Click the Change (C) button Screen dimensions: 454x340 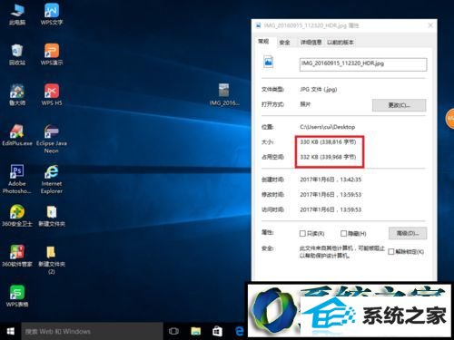point(399,105)
